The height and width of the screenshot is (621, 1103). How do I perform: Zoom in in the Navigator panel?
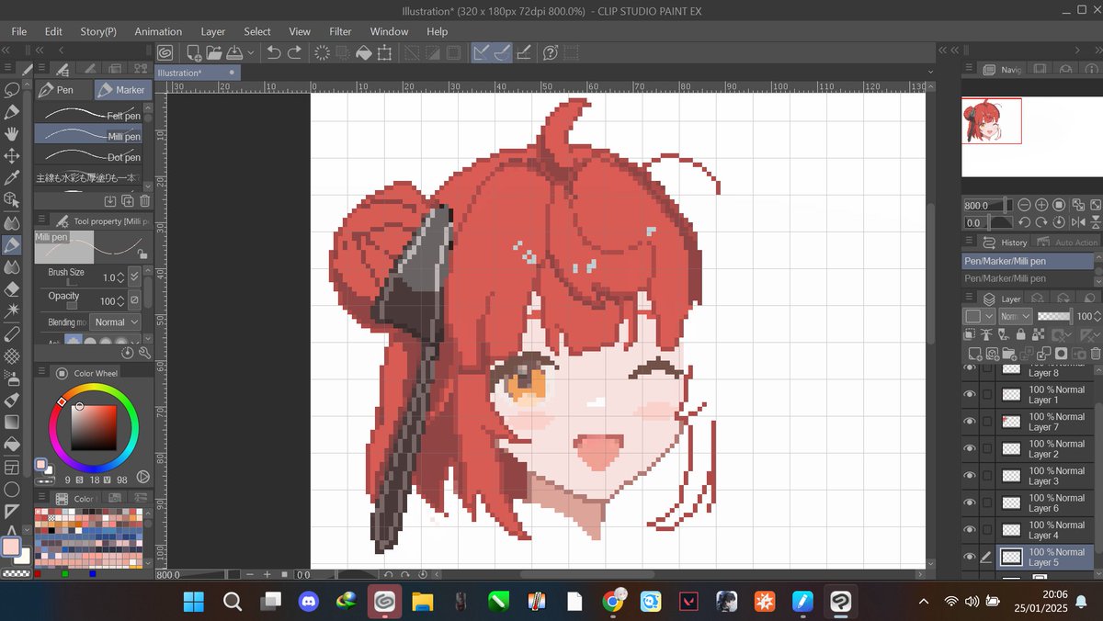[x=1041, y=205]
